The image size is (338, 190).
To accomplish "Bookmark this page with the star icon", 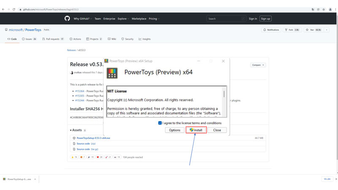I will (324, 9).
